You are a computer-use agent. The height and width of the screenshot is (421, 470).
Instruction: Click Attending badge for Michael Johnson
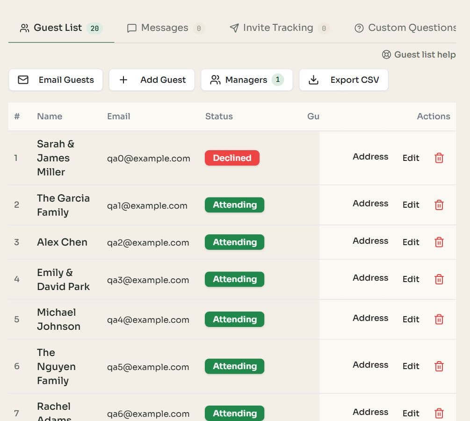point(234,319)
